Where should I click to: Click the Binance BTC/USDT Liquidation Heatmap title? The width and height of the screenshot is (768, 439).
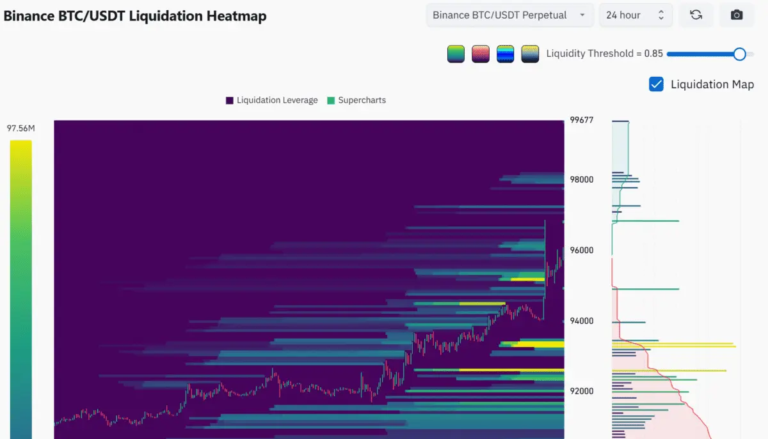[135, 16]
